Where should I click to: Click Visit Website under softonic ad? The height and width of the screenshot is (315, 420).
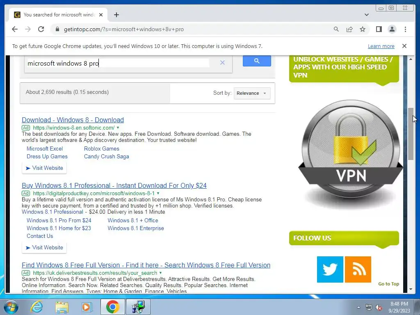pos(44,168)
